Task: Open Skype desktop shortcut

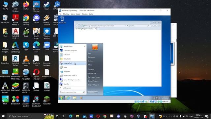Action: pyautogui.click(x=26, y=46)
